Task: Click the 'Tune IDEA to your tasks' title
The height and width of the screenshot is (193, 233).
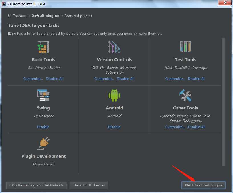Action: pos(34,26)
